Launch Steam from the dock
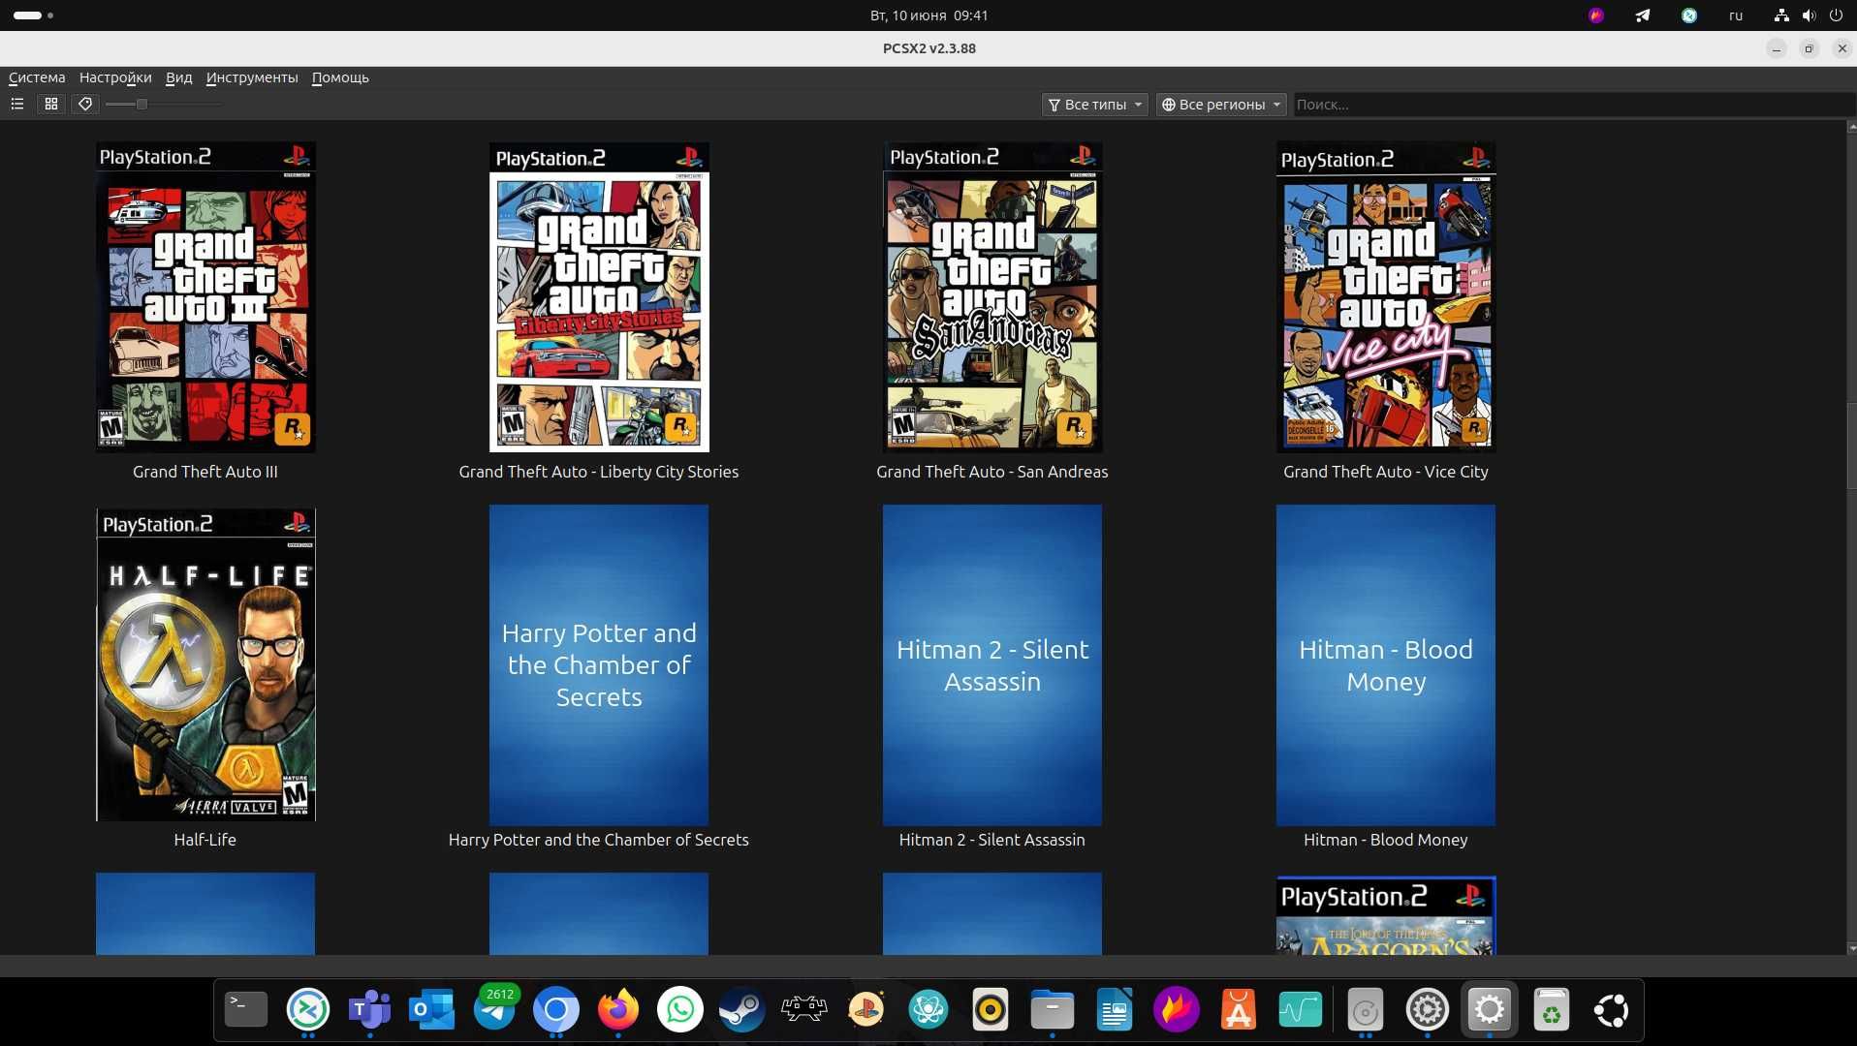 click(x=742, y=1010)
